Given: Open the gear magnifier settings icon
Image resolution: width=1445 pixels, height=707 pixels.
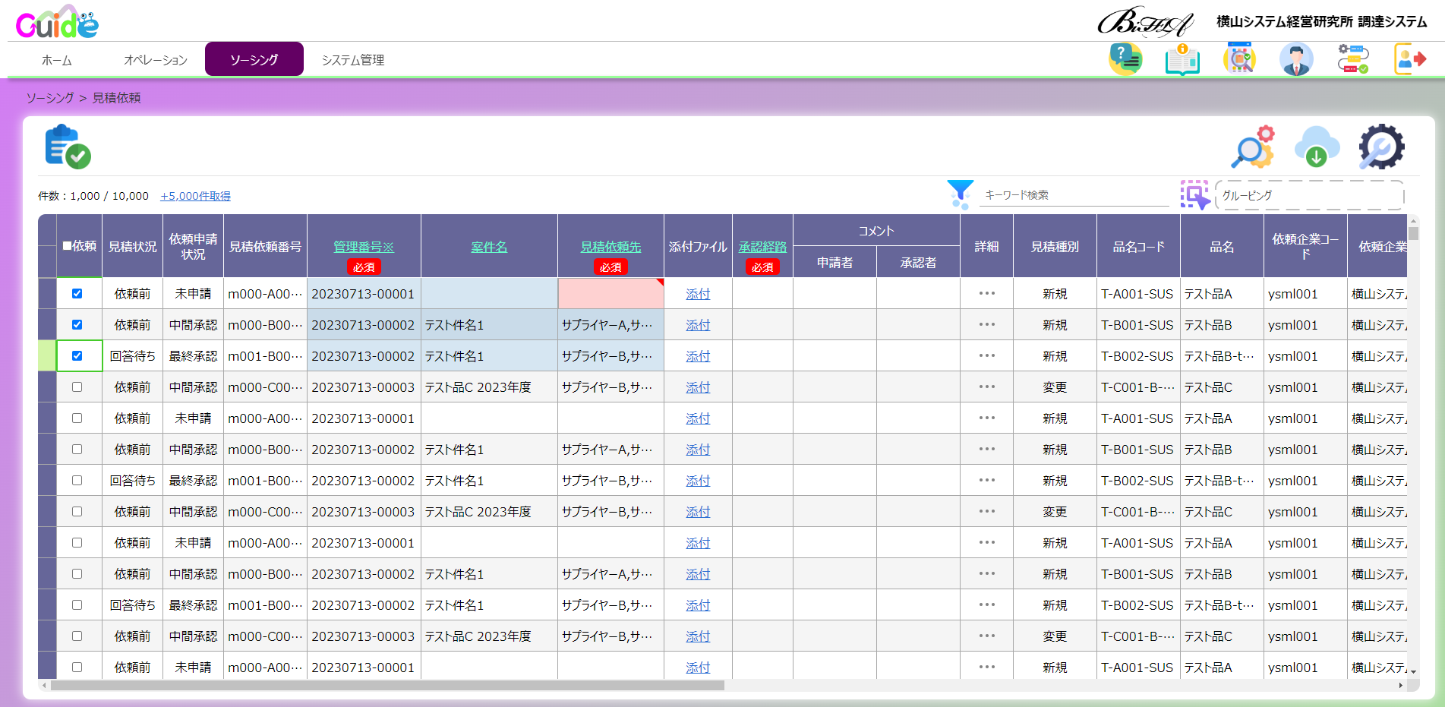Looking at the screenshot, I should pos(1381,147).
